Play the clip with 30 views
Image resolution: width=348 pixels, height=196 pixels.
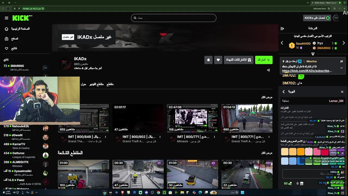click(x=192, y=174)
